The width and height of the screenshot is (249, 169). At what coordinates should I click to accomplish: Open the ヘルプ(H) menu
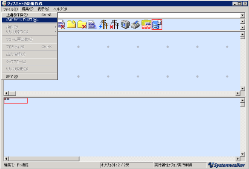60,9
